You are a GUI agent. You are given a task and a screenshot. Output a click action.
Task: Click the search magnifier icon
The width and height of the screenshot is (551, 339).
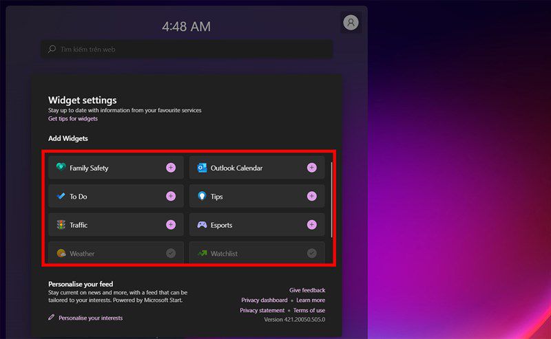52,49
